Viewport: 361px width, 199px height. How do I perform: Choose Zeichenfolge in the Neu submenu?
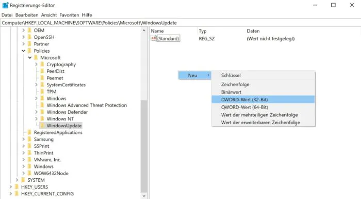[x=263, y=84]
